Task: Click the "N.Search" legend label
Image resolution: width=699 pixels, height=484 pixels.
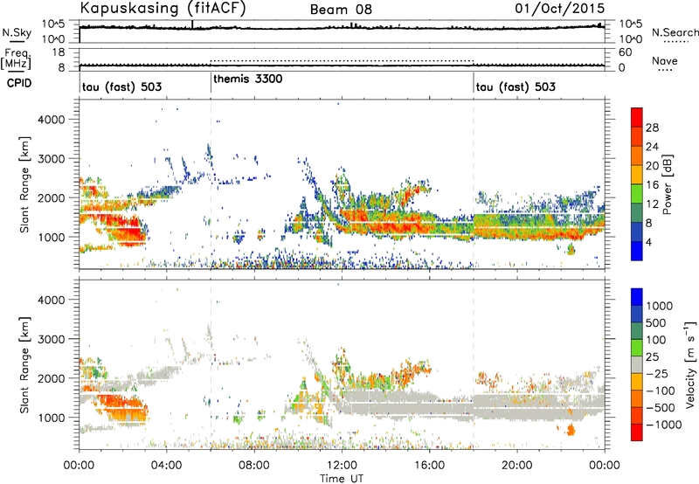Action: tap(675, 32)
